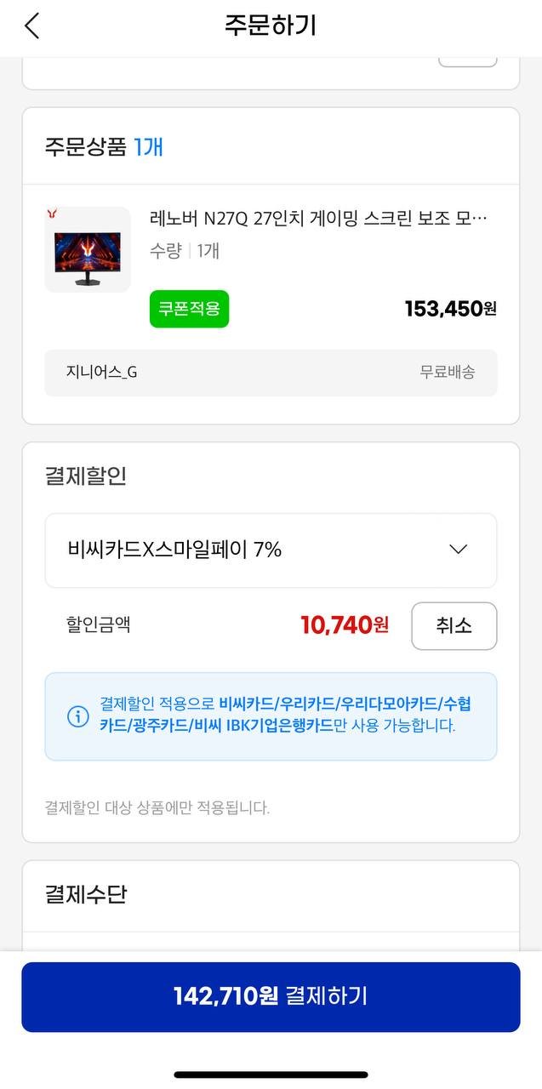Click the 결제수단 section heading
This screenshot has width=542, height=1089.
coord(86,894)
